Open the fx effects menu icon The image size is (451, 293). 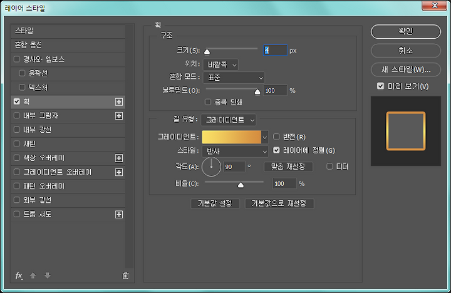tap(19, 275)
